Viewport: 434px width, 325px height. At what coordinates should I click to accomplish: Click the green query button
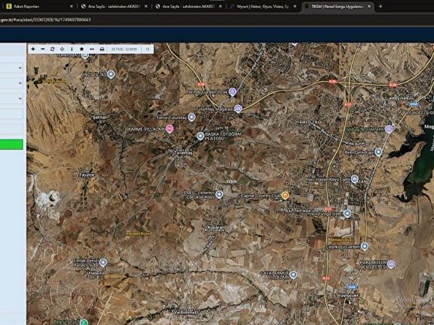(12, 144)
